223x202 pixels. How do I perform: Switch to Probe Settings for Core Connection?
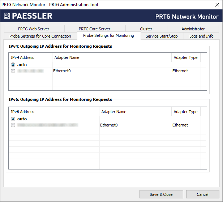click(40, 36)
